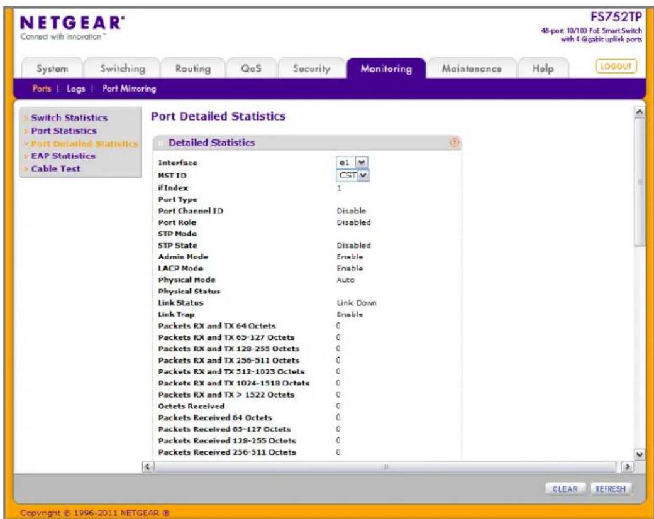Select the Monitoring tab
Image resolution: width=654 pixels, height=519 pixels.
point(386,68)
